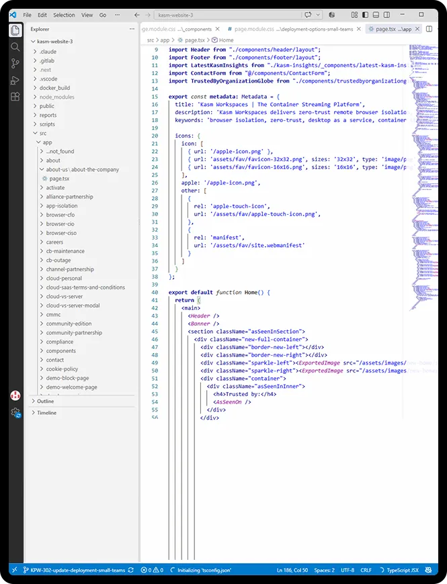Click 'Initializing tsconfig.json' status entry
Viewport: 447px width, 584px height.
click(x=200, y=570)
